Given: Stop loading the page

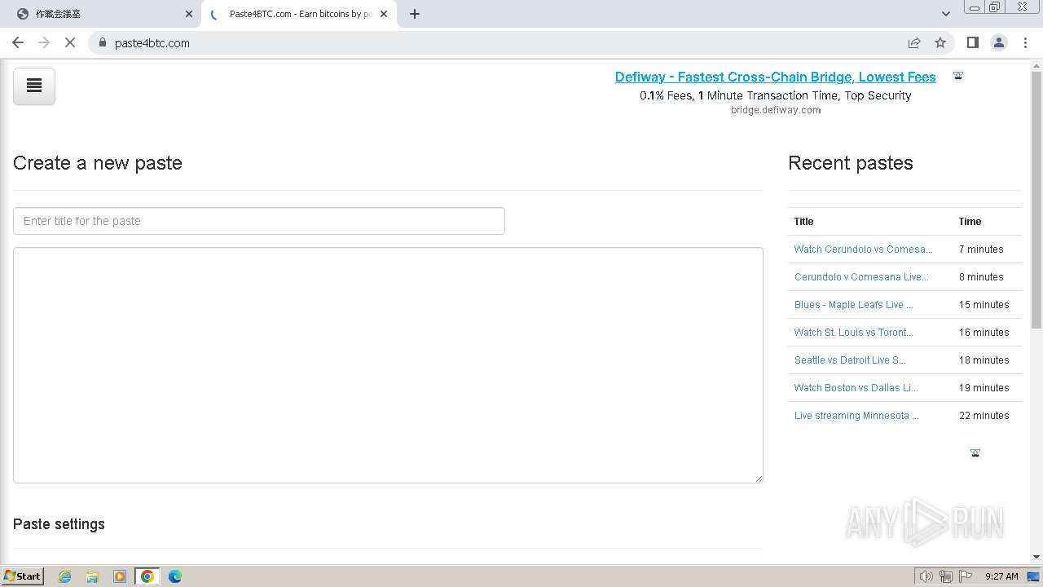Looking at the screenshot, I should click(70, 42).
